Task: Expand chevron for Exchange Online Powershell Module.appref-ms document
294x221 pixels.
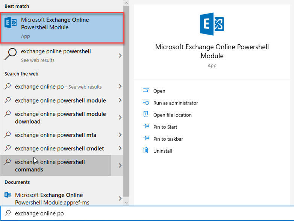Action: (120, 198)
